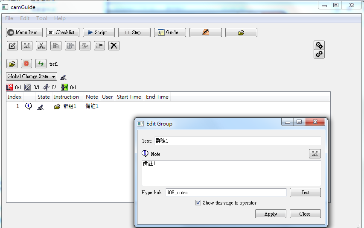Click the edit item icon
Image resolution: width=364 pixels, height=228 pixels.
coord(12,46)
